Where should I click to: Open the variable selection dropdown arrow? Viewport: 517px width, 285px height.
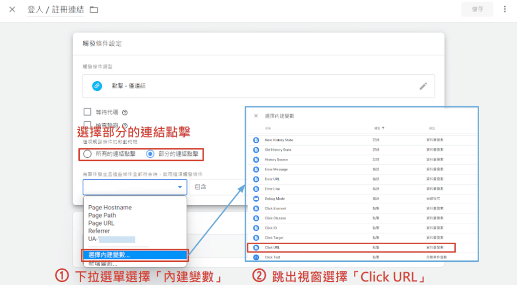pos(180,187)
